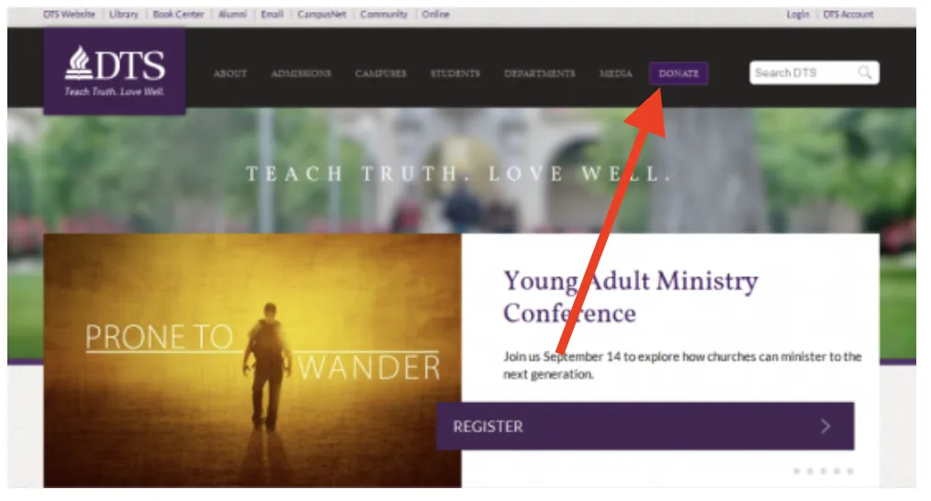Open the Book Center link
Image resolution: width=931 pixels, height=501 pixels.
tap(178, 15)
